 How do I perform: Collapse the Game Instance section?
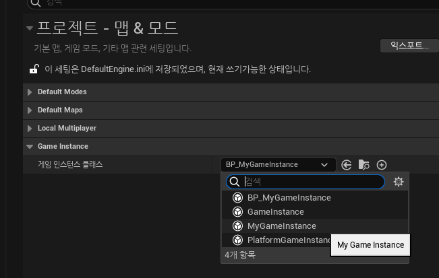point(30,146)
